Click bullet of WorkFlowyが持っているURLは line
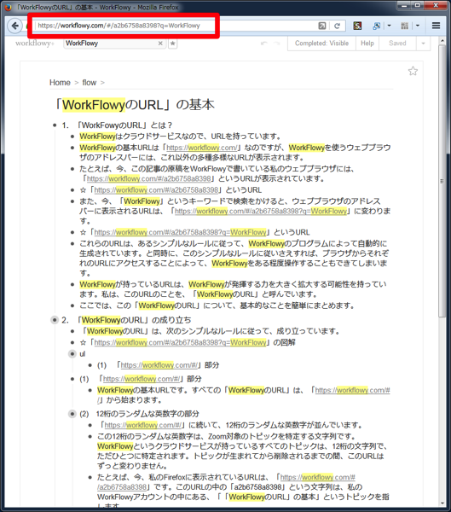This screenshot has width=451, height=512. pyautogui.click(x=72, y=284)
